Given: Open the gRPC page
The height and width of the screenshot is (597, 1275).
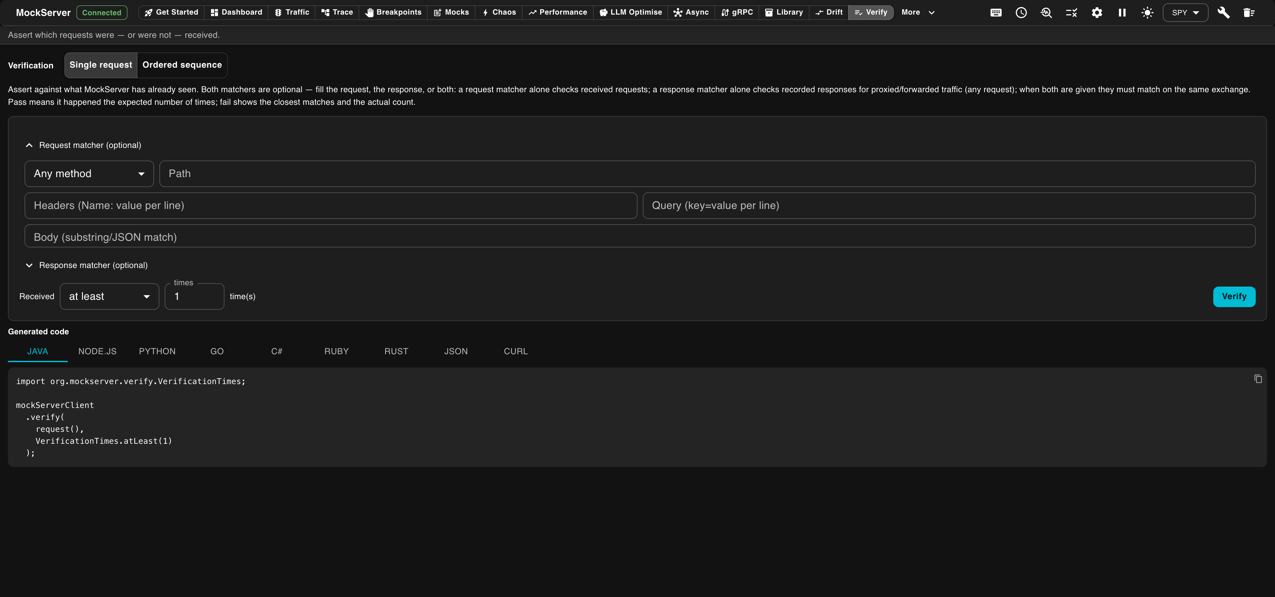Looking at the screenshot, I should click(x=737, y=12).
